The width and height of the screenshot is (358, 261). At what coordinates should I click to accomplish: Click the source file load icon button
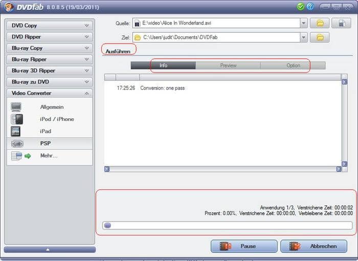click(x=341, y=23)
